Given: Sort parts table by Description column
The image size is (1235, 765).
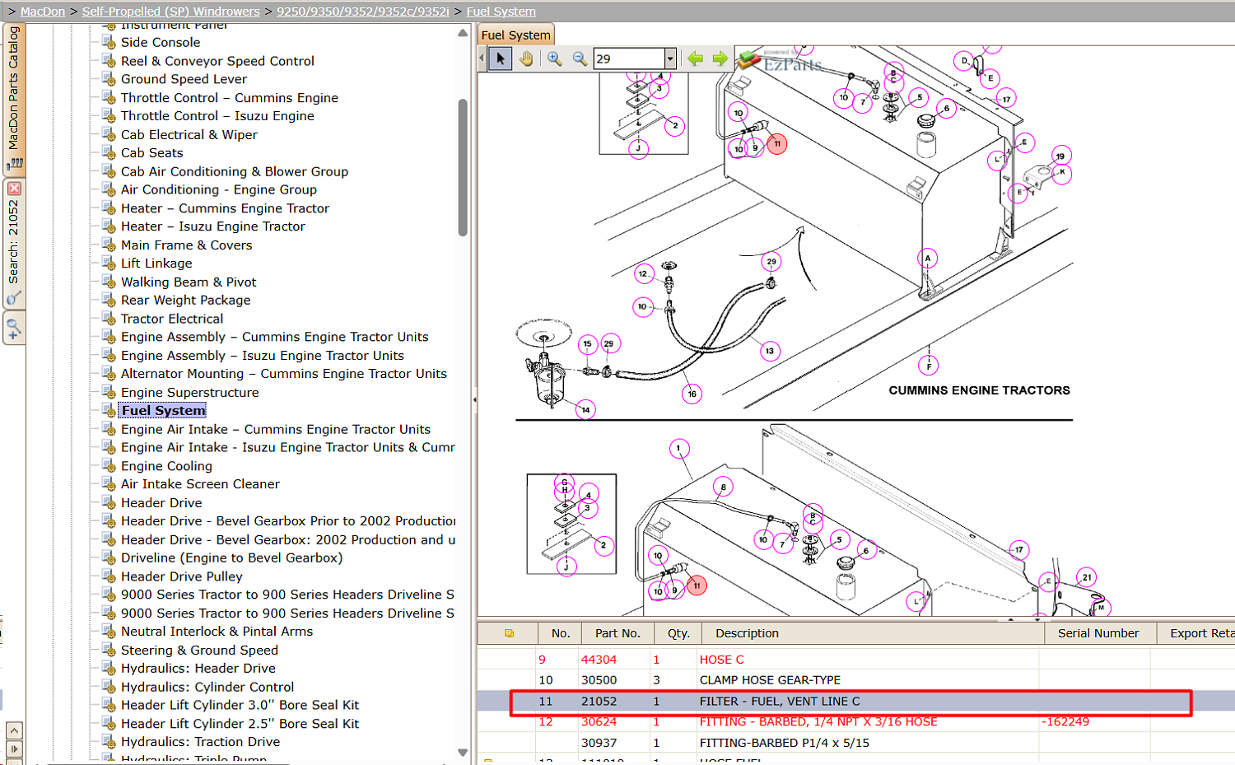Looking at the screenshot, I should click(x=874, y=633).
